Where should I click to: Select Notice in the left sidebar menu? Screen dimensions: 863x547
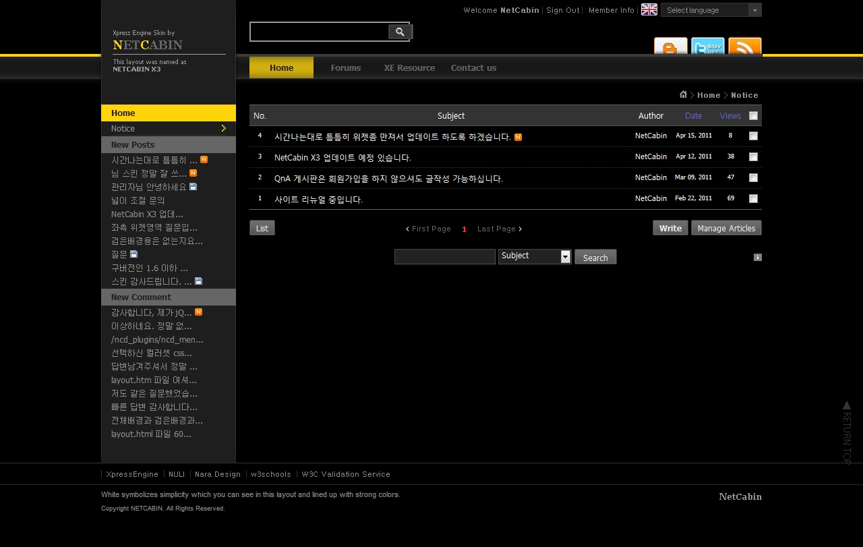tap(169, 128)
